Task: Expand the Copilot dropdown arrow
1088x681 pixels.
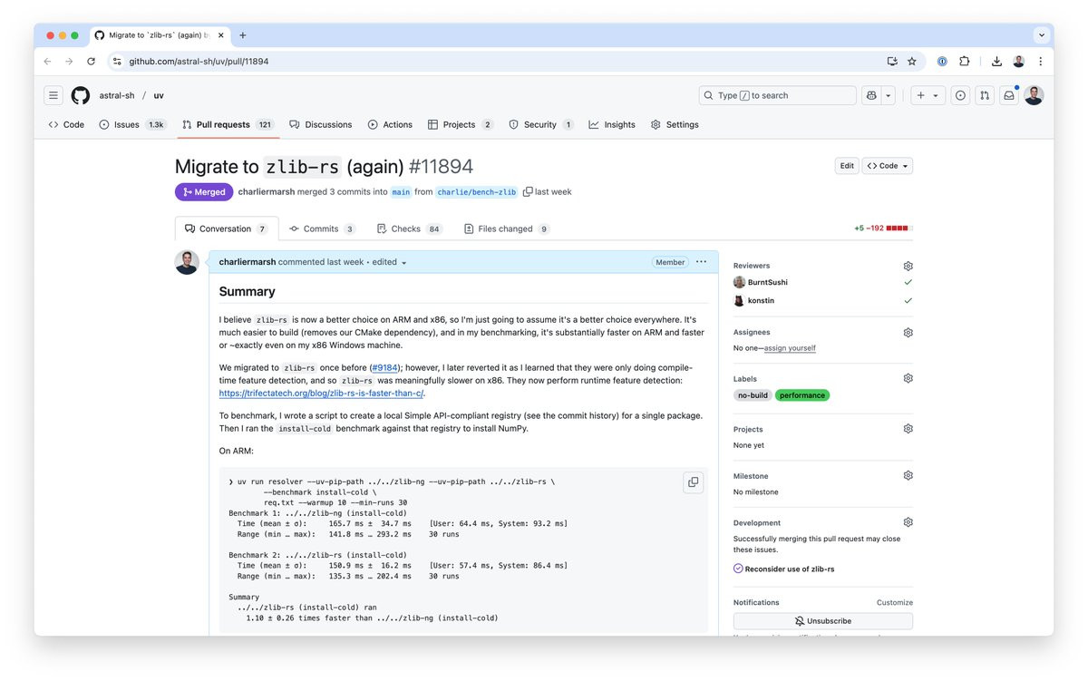Action: (889, 95)
